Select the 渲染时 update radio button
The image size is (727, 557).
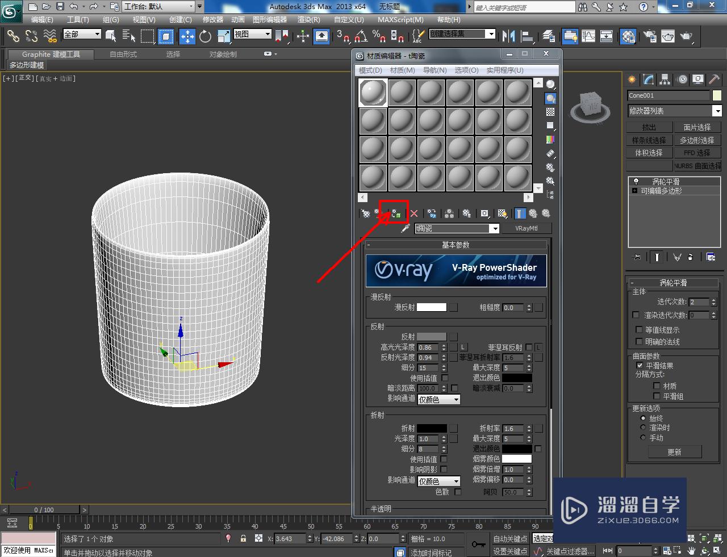point(643,428)
